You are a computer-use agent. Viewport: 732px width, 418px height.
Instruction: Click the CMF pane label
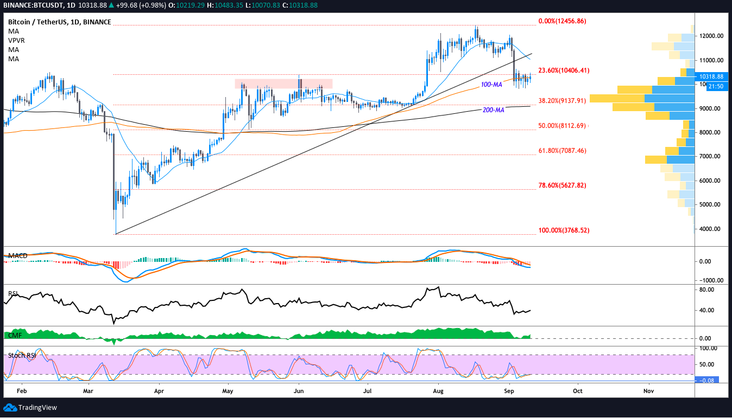15,336
